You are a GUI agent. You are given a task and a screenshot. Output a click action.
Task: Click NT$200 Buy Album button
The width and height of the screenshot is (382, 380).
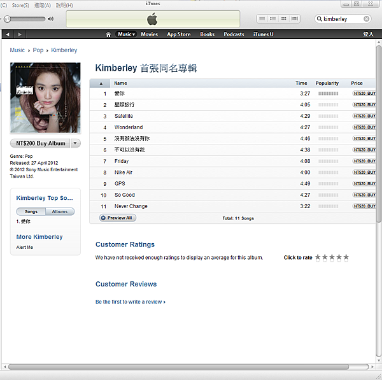tap(40, 143)
